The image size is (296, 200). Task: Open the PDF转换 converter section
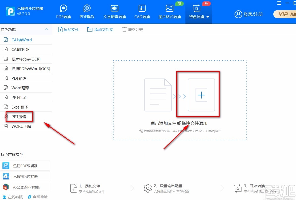(63, 11)
